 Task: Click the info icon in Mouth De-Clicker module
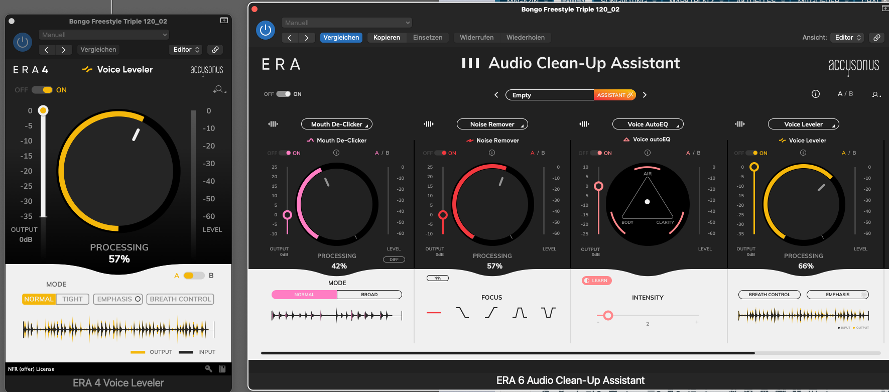coord(336,153)
